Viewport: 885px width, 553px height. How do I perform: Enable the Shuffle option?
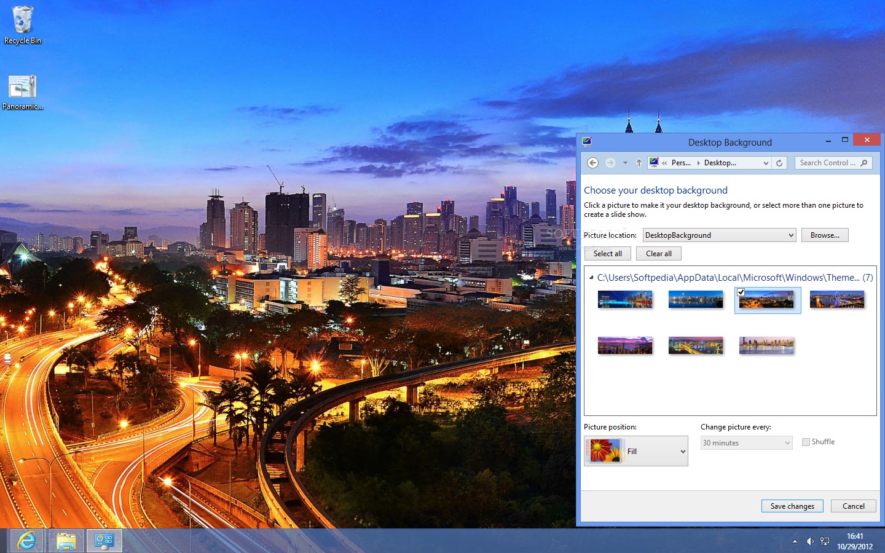[x=806, y=442]
